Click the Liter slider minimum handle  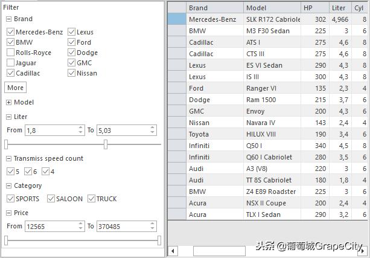pos(6,144)
